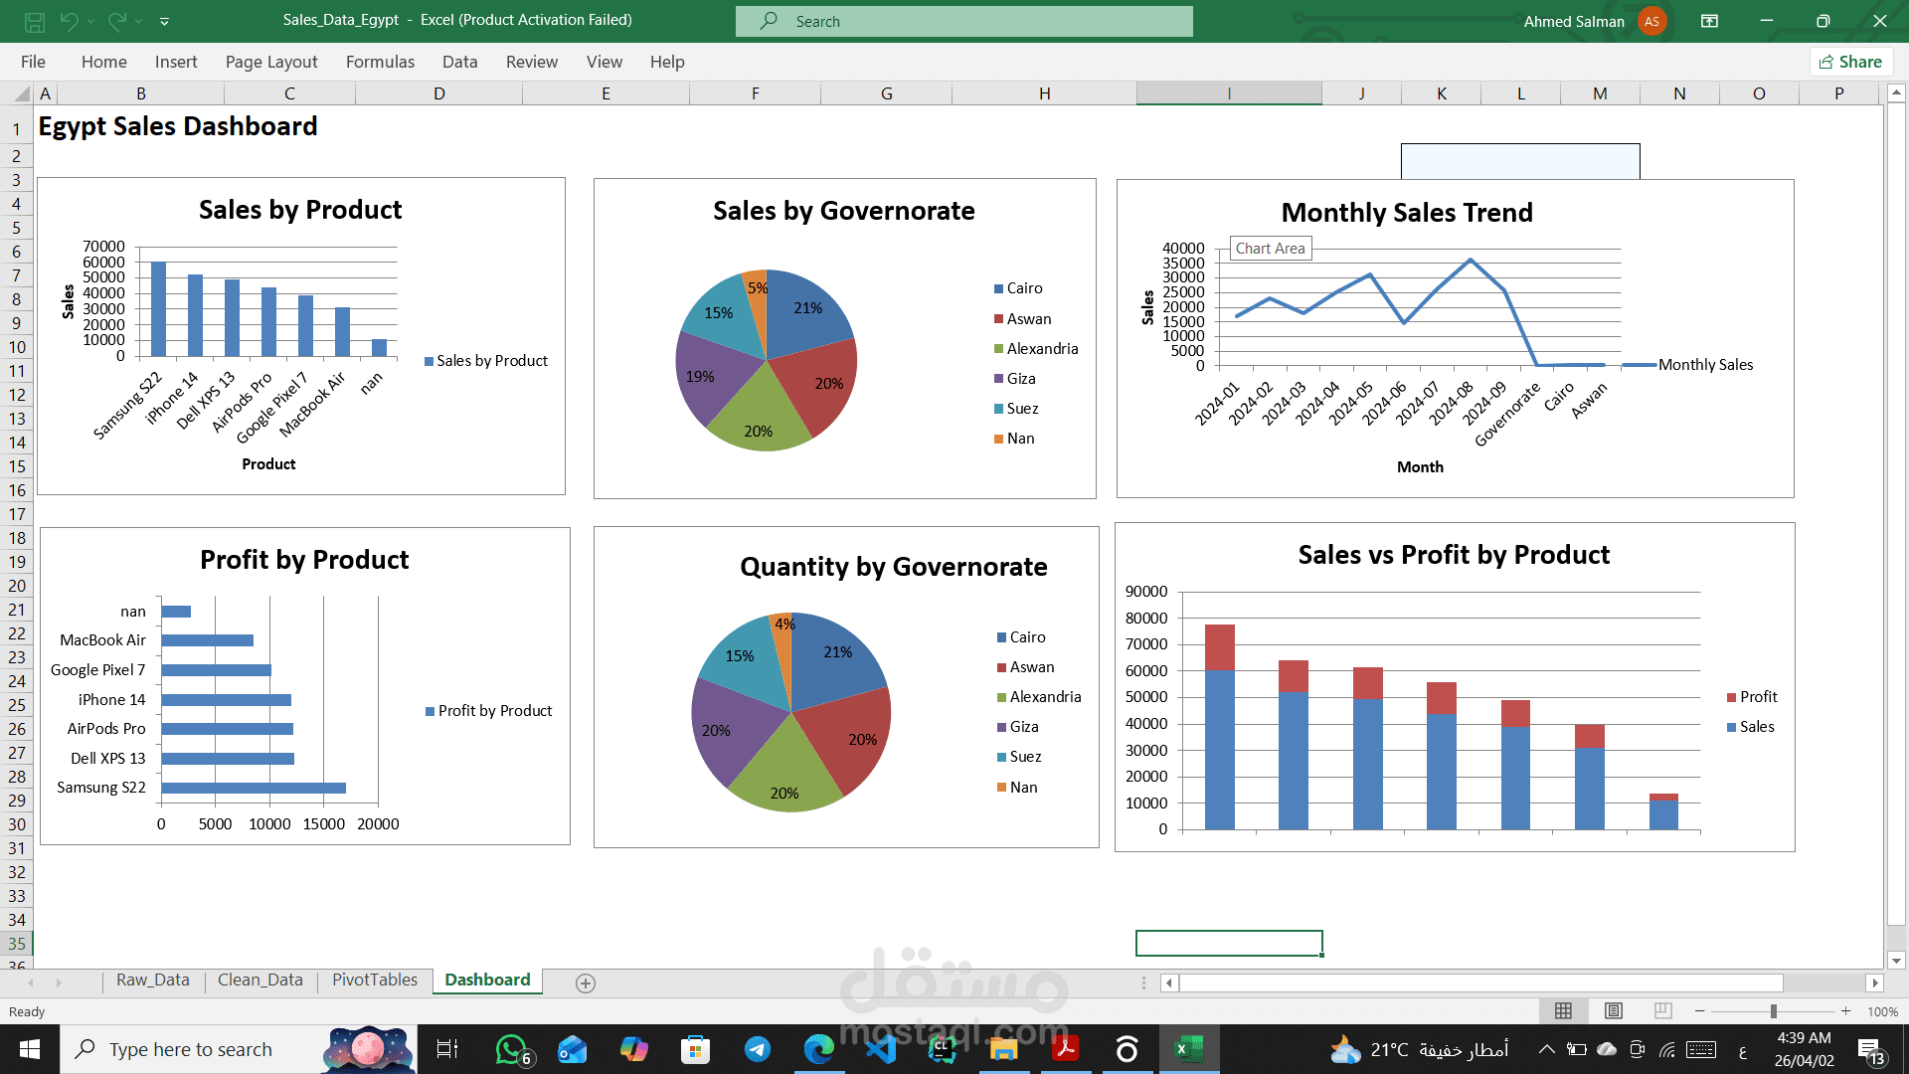Screen dimensions: 1909x1074
Task: Add a new sheet with plus icon
Action: [586, 984]
